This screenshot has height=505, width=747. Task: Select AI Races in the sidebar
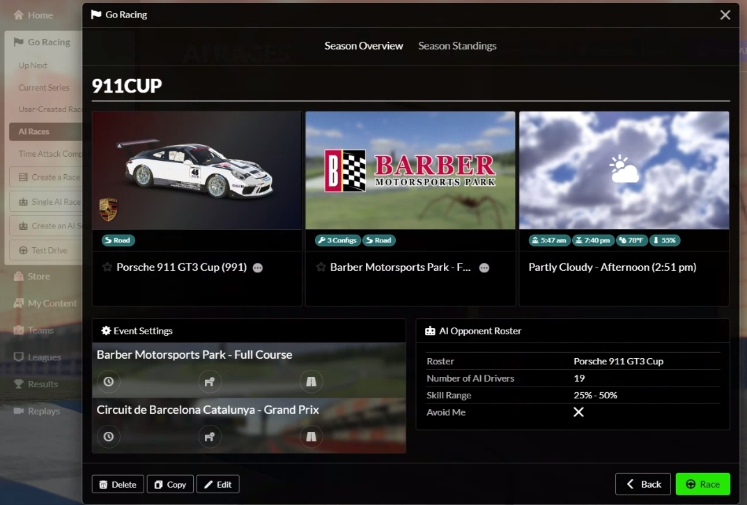(45, 132)
